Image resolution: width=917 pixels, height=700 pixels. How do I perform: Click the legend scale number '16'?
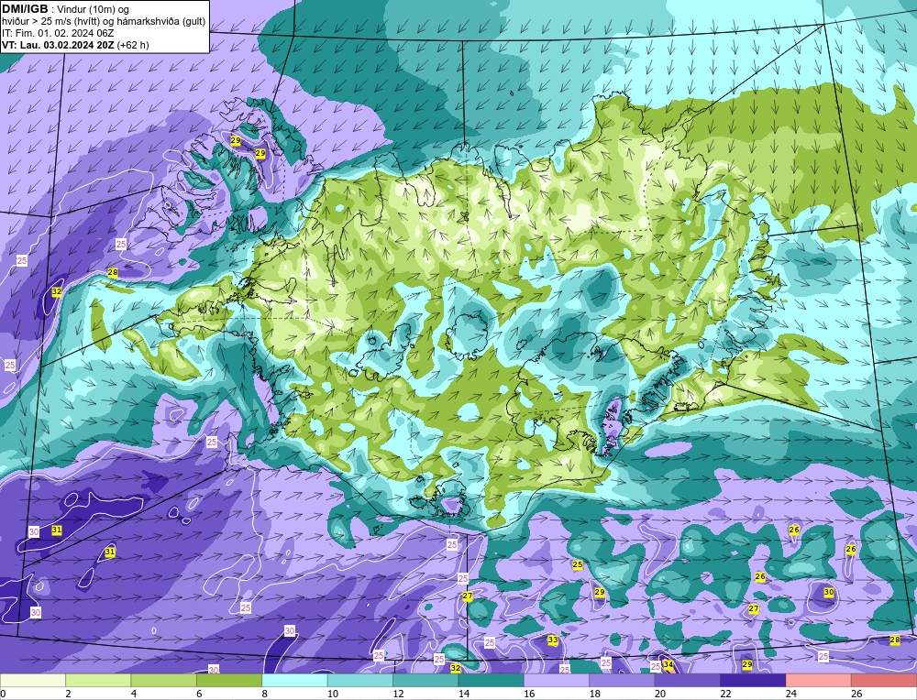529,694
